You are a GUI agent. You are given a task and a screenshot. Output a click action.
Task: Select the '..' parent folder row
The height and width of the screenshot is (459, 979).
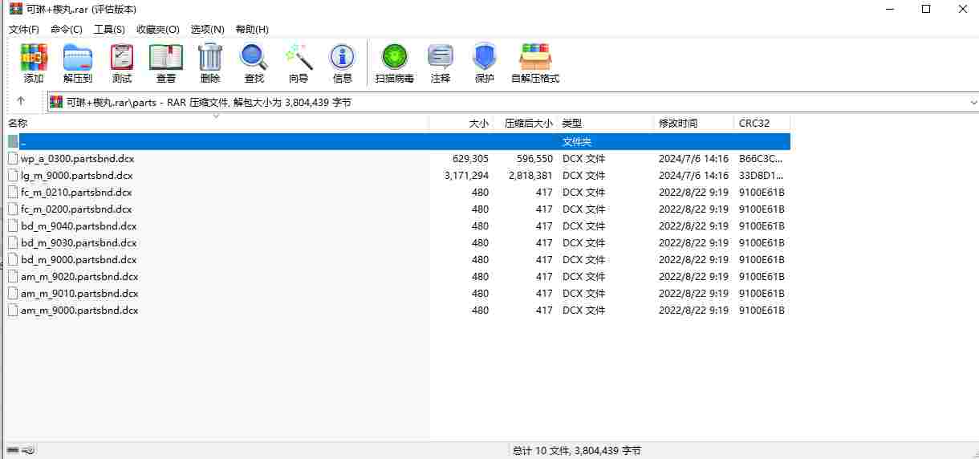pos(398,142)
